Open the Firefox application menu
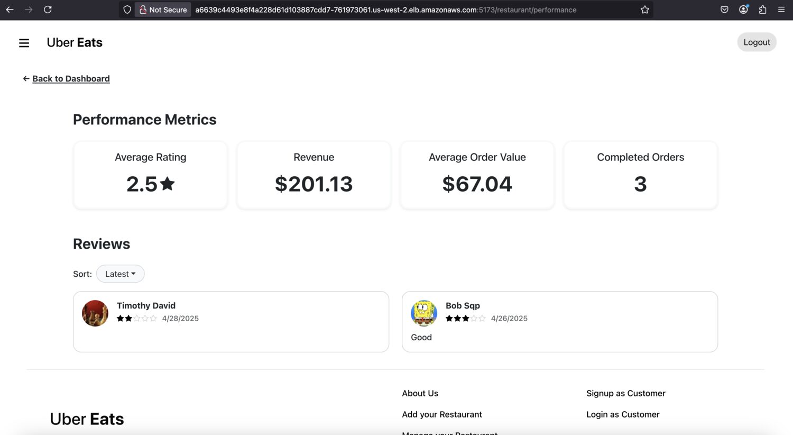 pyautogui.click(x=781, y=10)
